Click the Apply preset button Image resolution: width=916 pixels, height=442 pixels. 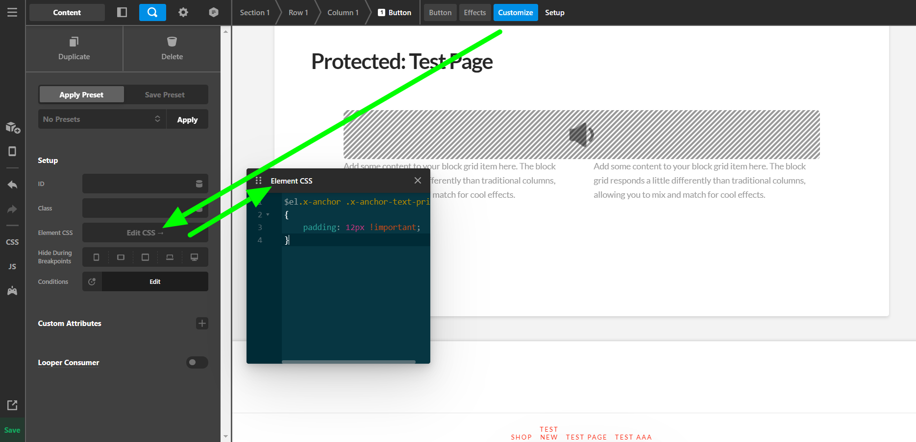[187, 119]
